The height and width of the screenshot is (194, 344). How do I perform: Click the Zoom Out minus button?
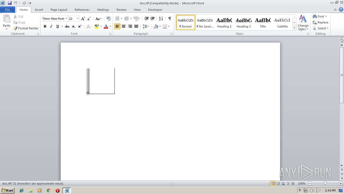point(309,183)
